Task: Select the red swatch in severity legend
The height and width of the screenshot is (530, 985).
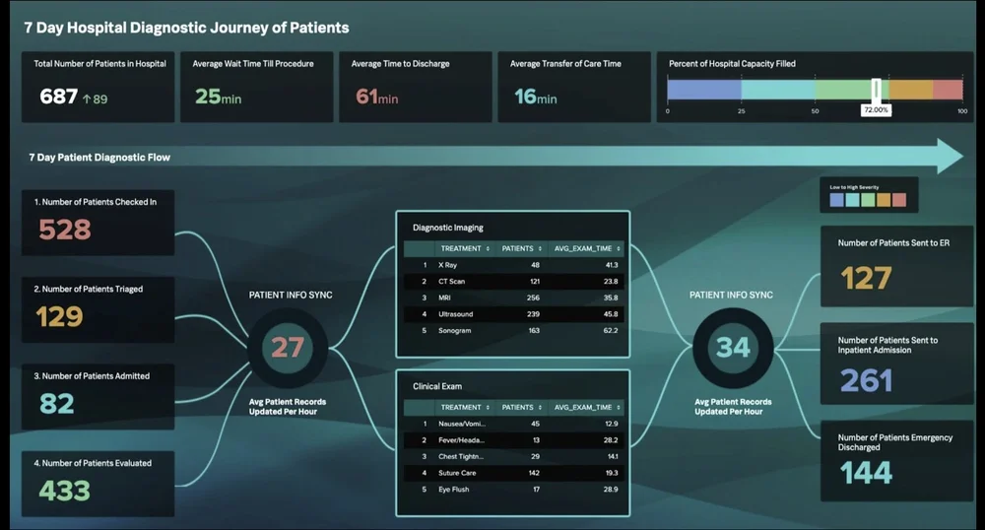Action: (899, 200)
